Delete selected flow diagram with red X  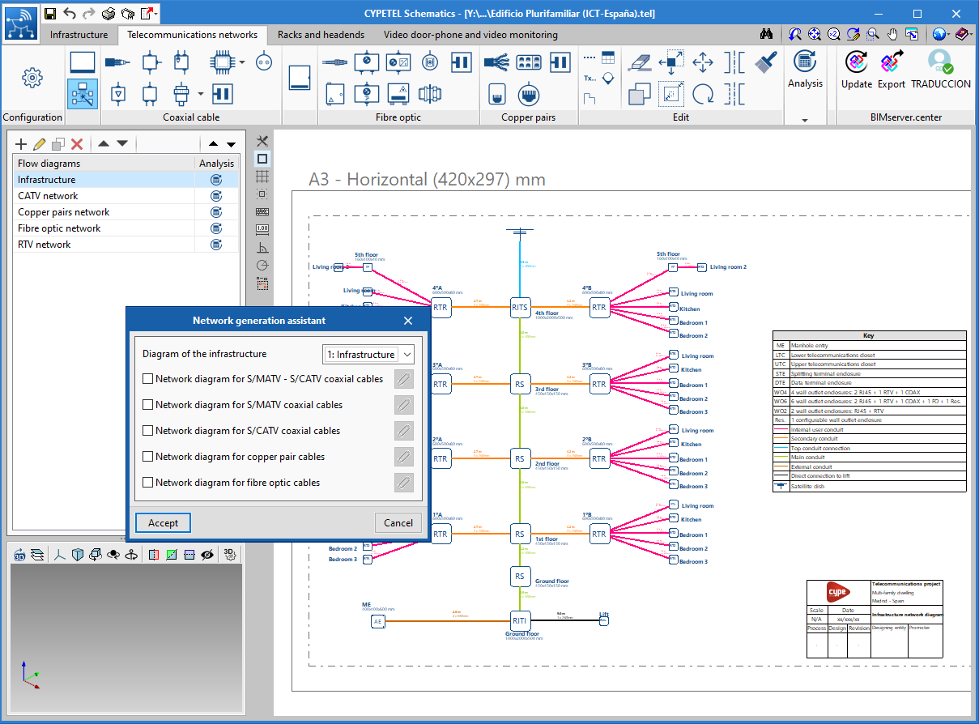tap(77, 144)
